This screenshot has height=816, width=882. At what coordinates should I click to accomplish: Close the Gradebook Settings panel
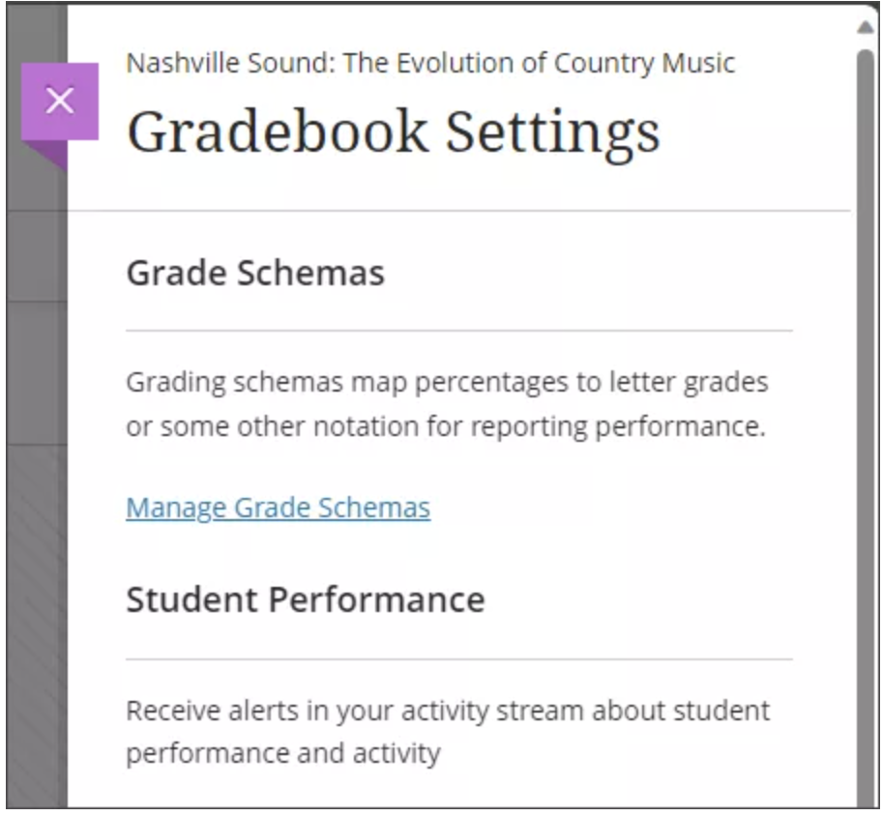(x=60, y=101)
